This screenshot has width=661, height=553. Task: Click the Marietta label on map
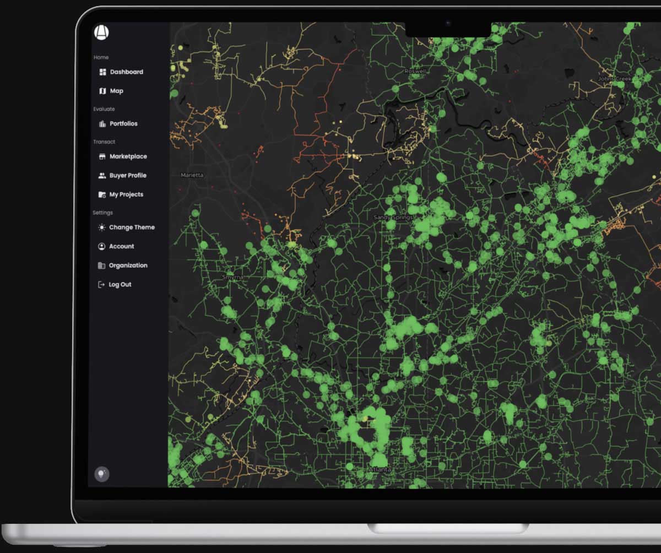(192, 175)
